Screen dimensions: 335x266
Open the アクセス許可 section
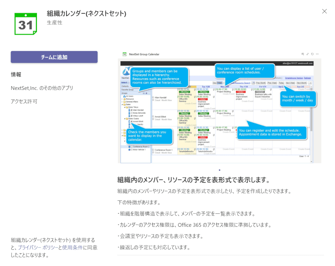coord(24,101)
